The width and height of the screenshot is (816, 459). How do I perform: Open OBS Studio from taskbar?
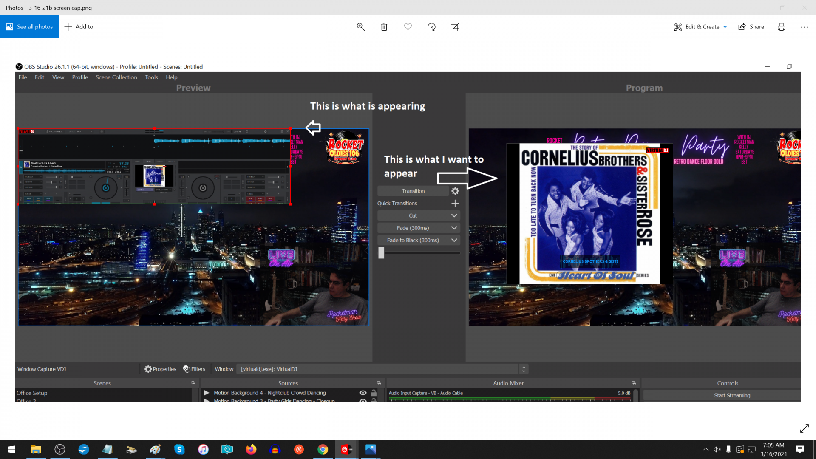60,450
